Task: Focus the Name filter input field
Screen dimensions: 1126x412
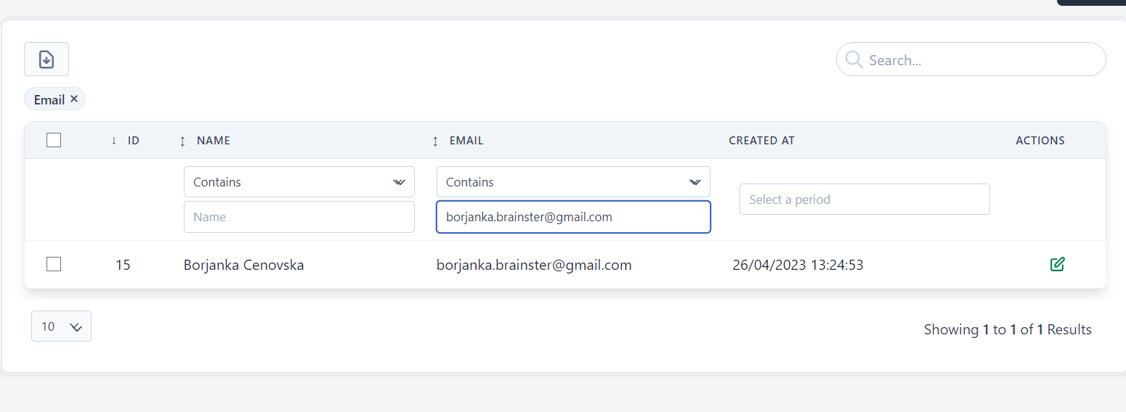Action: (299, 217)
